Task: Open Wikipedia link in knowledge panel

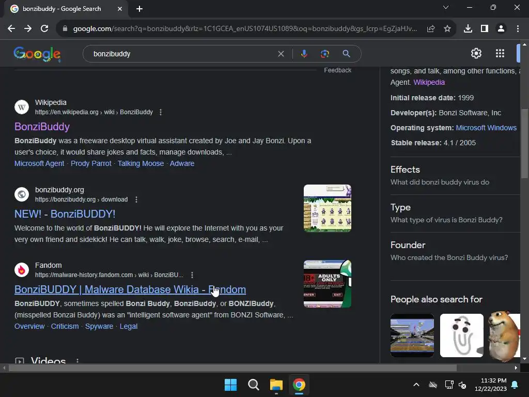Action: 429,82
